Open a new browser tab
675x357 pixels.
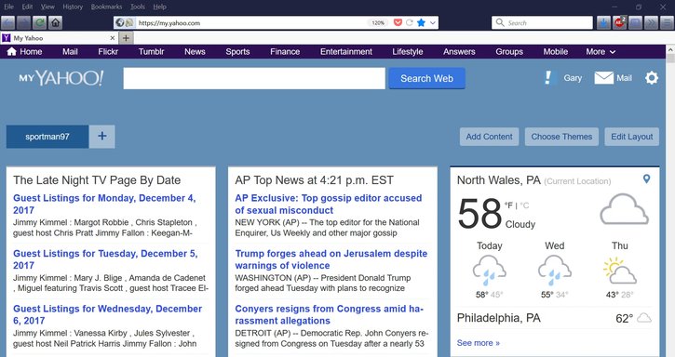(x=126, y=38)
